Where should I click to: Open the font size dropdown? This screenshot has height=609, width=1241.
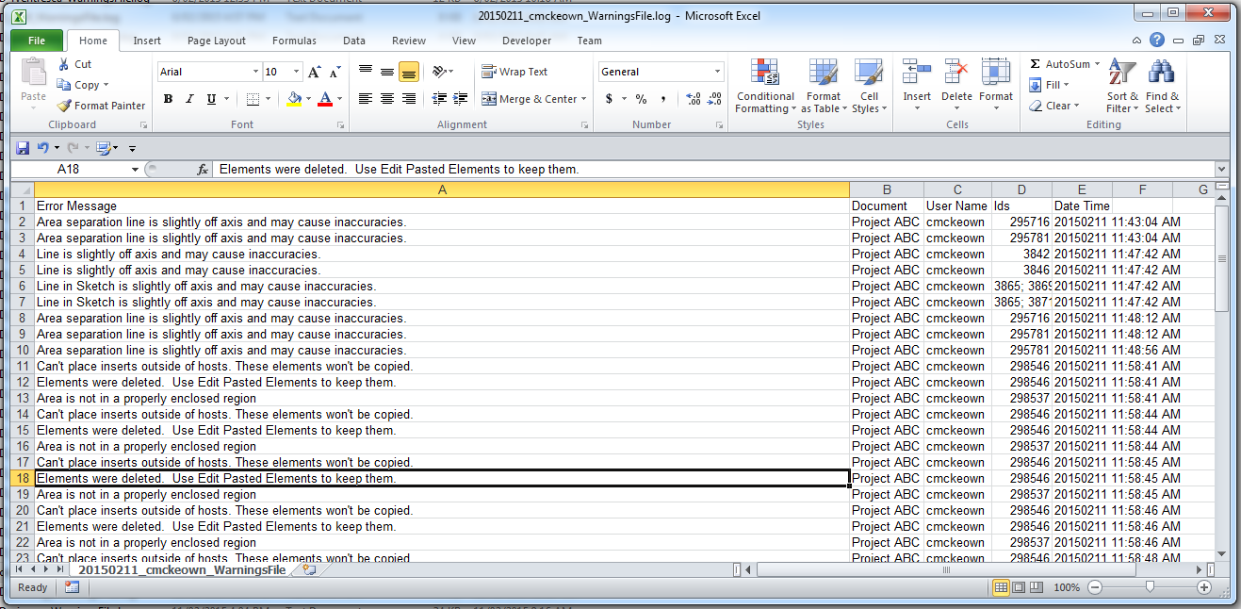point(297,73)
